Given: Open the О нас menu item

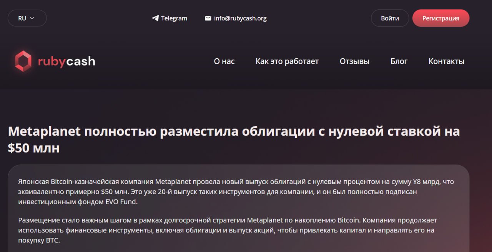Looking at the screenshot, I should [224, 61].
